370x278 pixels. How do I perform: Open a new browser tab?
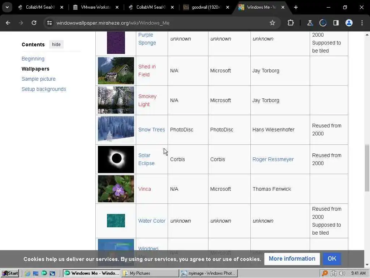pos(296,7)
